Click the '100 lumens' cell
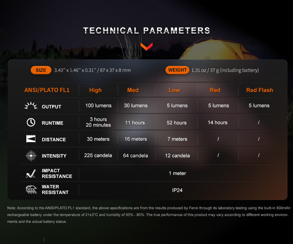The height and width of the screenshot is (244, 293). [x=98, y=105]
